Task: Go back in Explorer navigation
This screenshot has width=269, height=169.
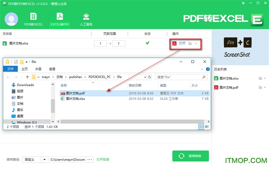Action: pyautogui.click(x=8, y=77)
